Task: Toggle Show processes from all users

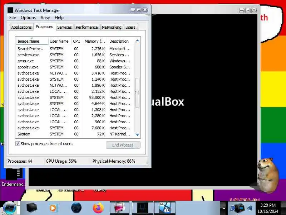Action: click(x=18, y=144)
